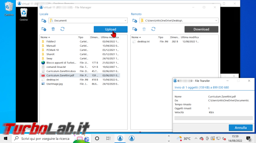Open Task View from the taskbar
The width and height of the screenshot is (256, 143).
point(108,138)
